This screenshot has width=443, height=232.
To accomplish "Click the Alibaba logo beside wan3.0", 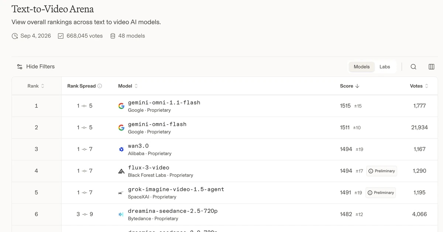I will (121, 150).
